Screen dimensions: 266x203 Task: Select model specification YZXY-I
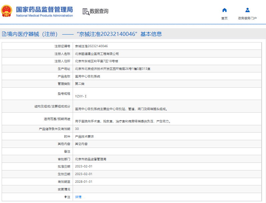[x=81, y=96]
